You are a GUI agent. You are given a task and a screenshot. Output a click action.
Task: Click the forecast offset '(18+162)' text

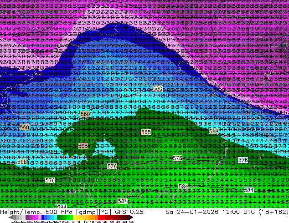[x=274, y=212]
